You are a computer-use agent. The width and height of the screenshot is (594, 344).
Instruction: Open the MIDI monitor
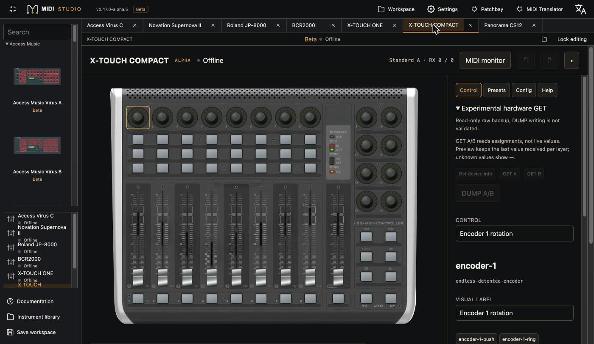click(485, 61)
